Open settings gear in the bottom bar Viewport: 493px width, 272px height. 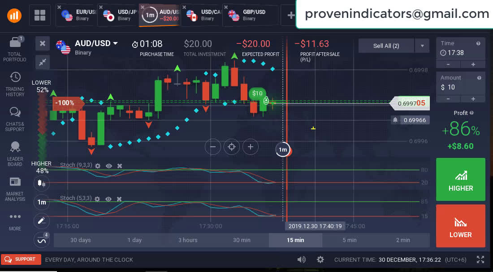(x=320, y=259)
